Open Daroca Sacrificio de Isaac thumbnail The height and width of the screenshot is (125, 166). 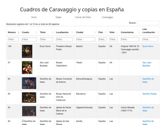pyautogui.click(x=29, y=83)
